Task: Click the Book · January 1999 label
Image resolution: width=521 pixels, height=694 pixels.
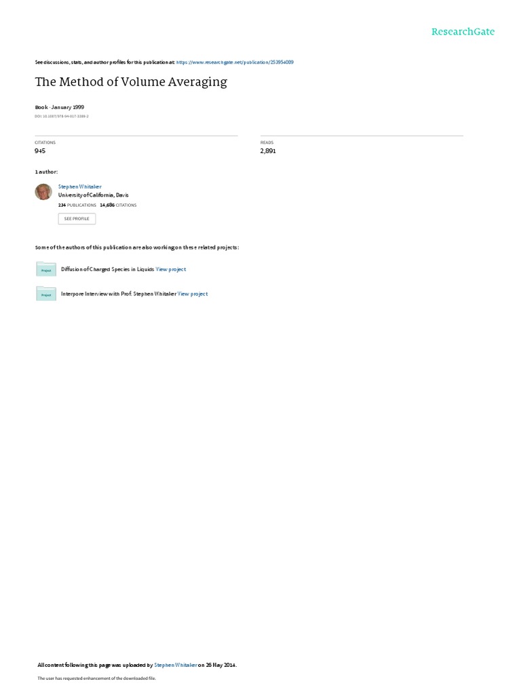Action: click(60, 107)
